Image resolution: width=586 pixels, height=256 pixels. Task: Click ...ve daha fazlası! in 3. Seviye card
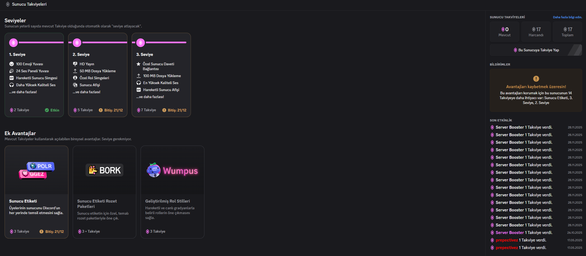150,97
